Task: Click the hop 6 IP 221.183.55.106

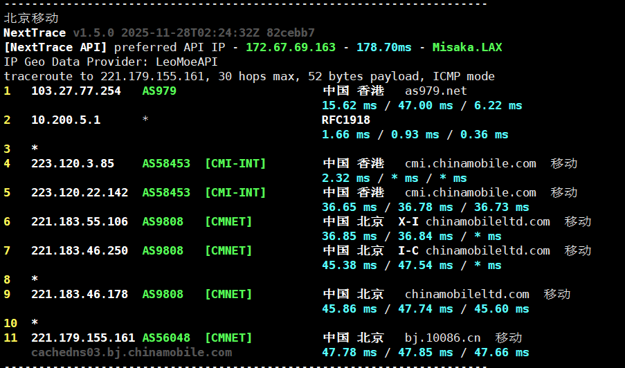Action: click(80, 221)
